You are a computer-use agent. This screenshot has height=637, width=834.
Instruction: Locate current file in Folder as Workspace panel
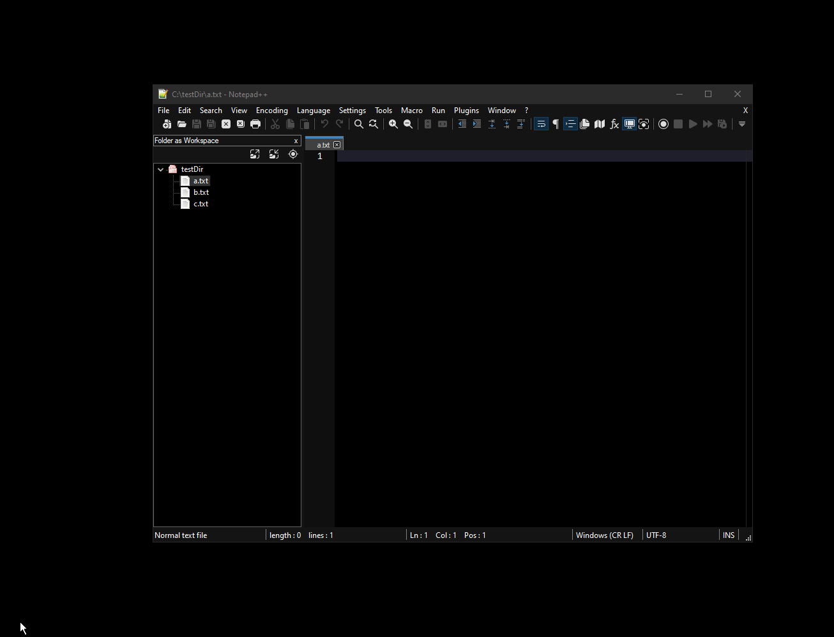(x=293, y=154)
